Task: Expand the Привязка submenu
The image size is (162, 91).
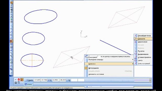Action: [109, 64]
